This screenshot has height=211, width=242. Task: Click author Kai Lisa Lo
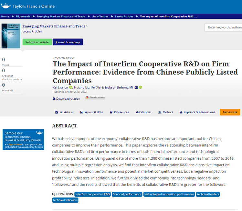(x=60, y=87)
